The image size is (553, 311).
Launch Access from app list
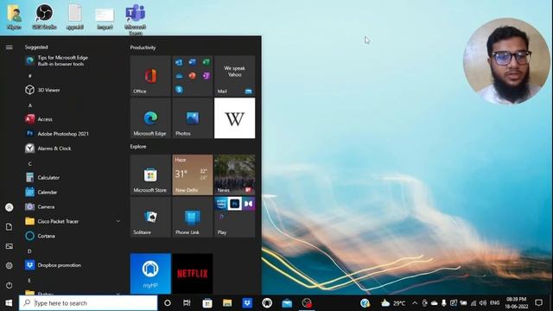(x=73, y=119)
